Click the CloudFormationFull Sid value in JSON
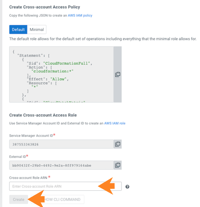Screen dimensions: 200x207 click(67, 63)
